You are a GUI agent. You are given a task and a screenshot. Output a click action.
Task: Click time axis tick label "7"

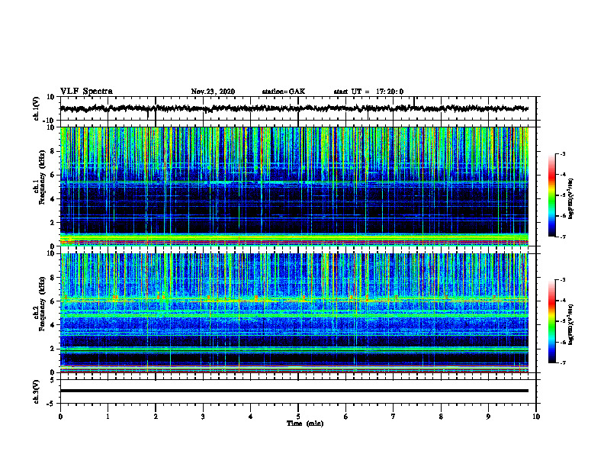[x=394, y=417]
